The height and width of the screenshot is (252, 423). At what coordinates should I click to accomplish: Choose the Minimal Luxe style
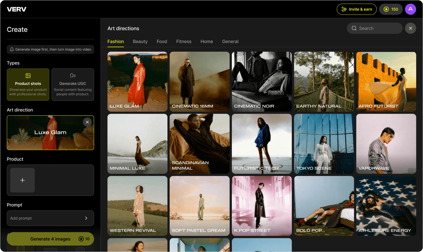click(x=137, y=144)
